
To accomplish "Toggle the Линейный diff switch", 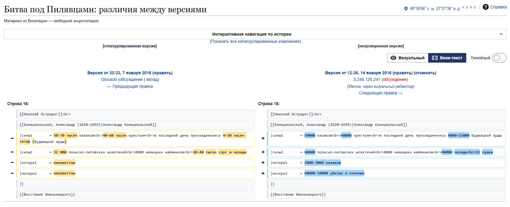I will tap(499, 58).
